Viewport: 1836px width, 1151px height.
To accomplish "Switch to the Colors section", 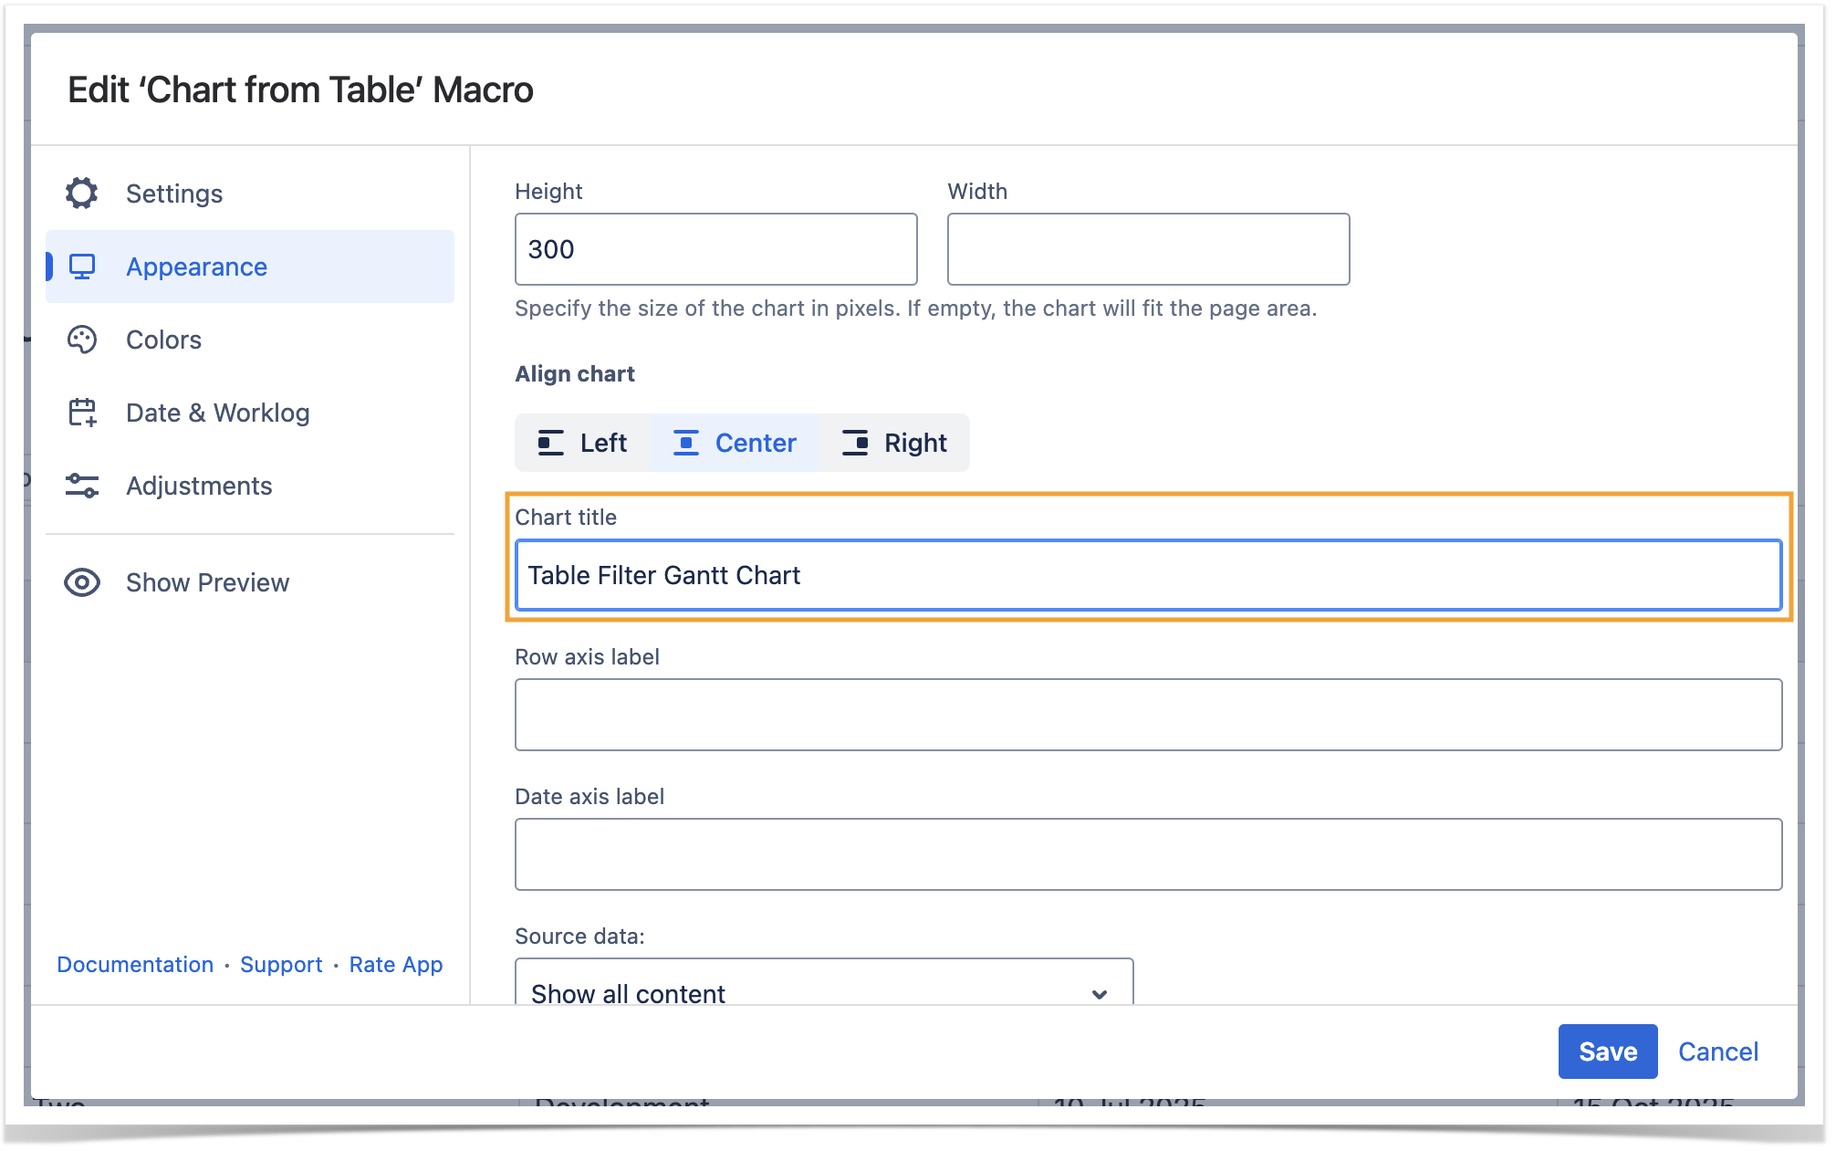I will (164, 340).
